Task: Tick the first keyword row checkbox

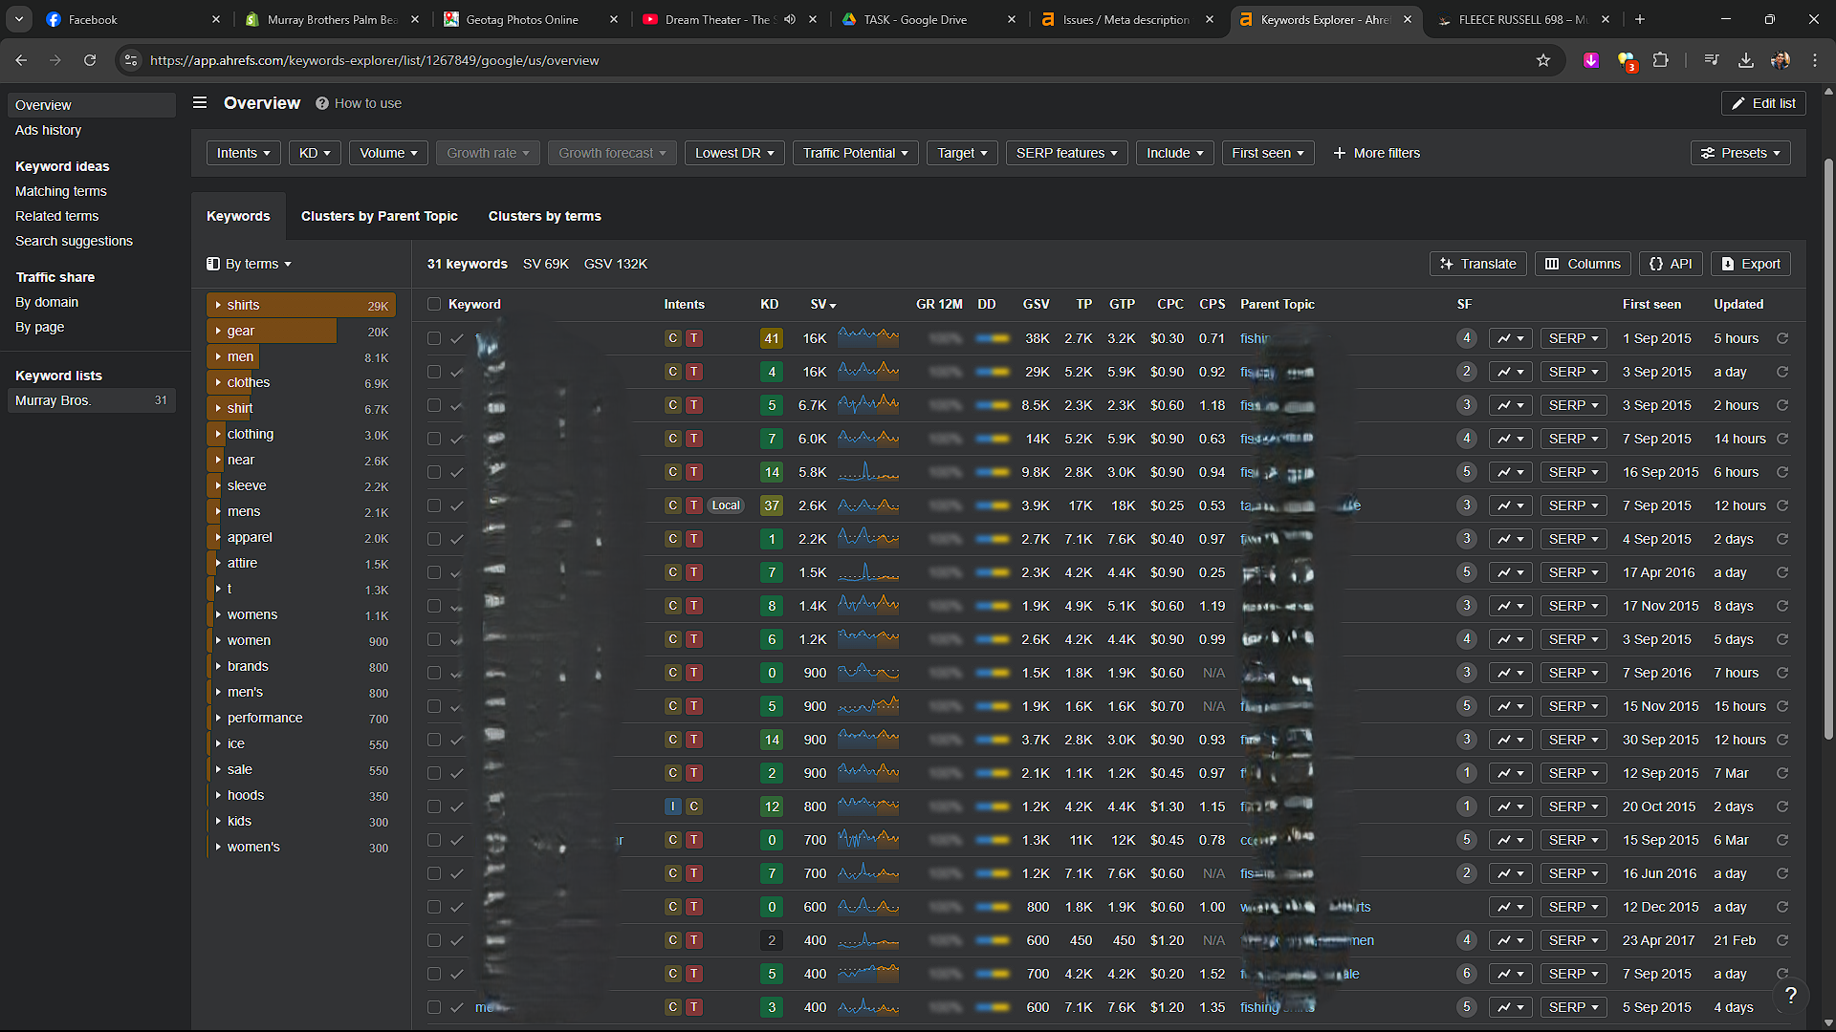Action: click(434, 338)
